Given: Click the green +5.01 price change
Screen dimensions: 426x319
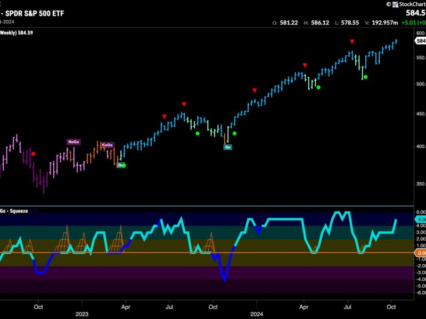Looking at the screenshot, I should click(x=410, y=23).
